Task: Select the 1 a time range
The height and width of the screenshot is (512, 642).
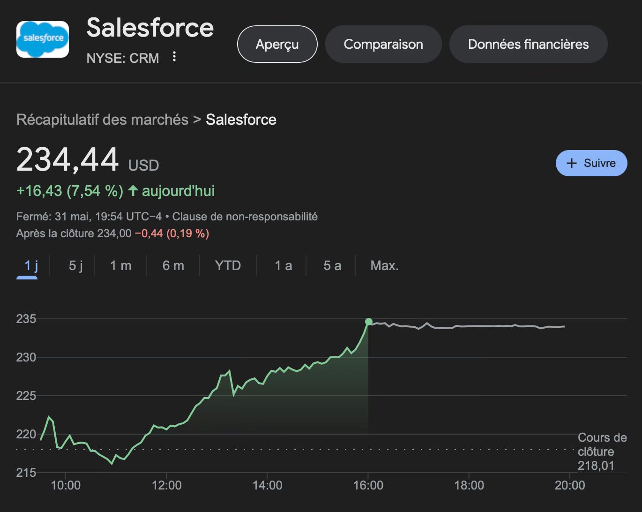Action: click(283, 266)
